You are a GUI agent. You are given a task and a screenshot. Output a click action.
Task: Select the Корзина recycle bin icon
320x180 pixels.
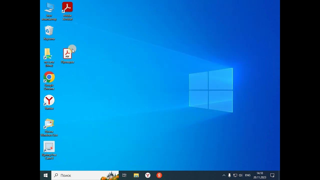click(x=49, y=33)
